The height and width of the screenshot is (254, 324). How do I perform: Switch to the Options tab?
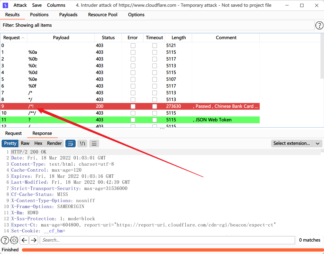pos(136,15)
